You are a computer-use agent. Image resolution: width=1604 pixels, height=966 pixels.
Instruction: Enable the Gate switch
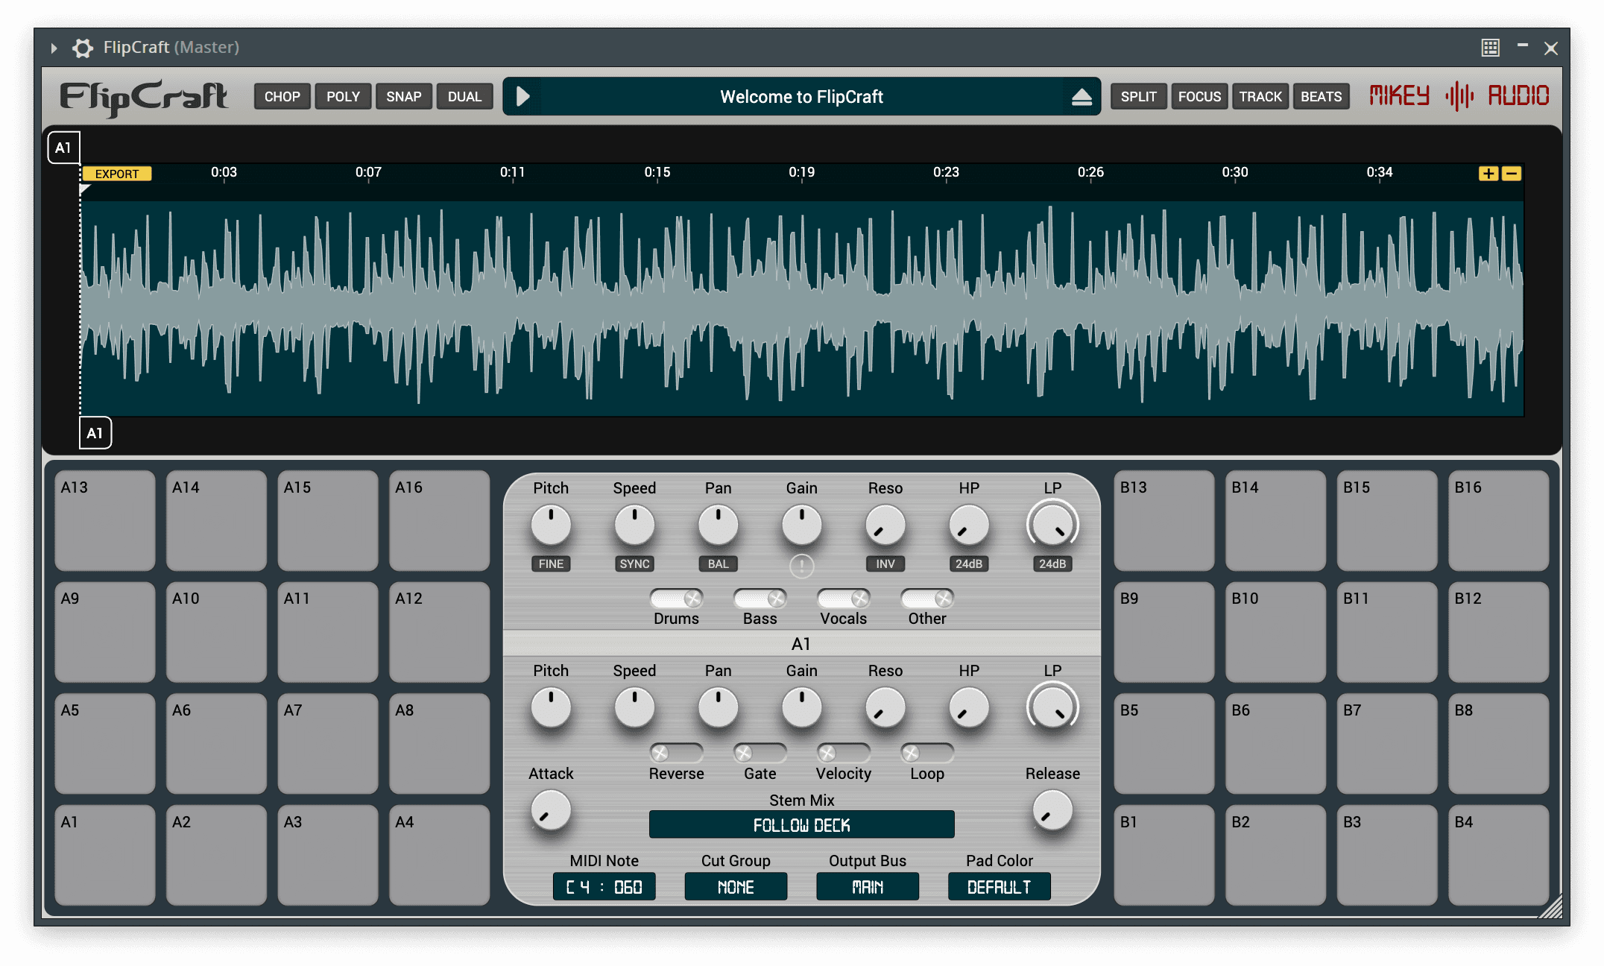[x=760, y=753]
